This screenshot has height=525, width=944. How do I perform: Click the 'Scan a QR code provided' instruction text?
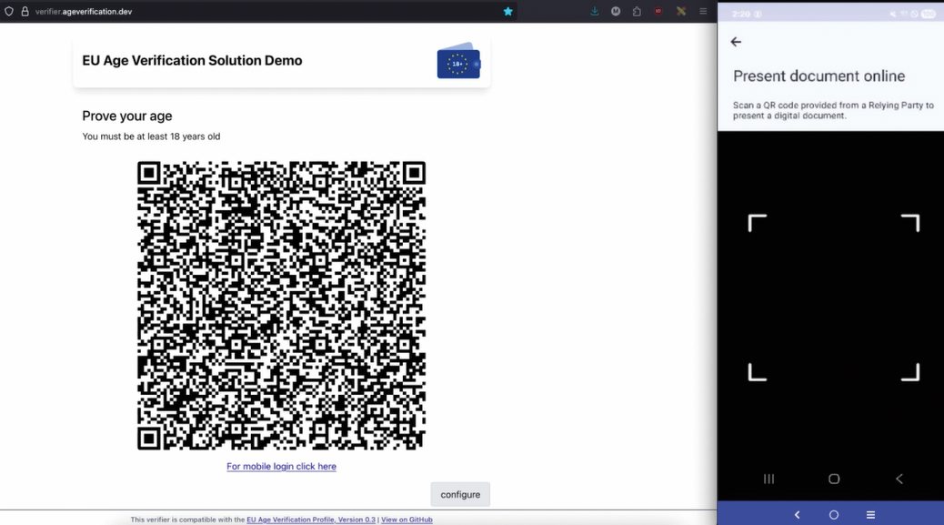[x=833, y=110]
